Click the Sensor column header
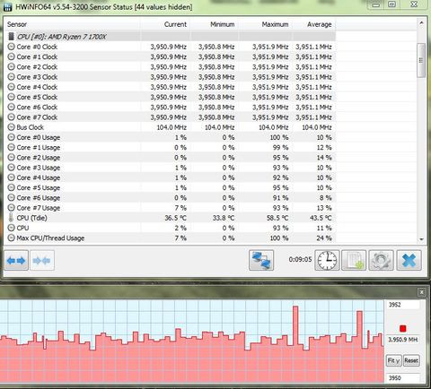Screen dimensions: 431x389 point(72,24)
